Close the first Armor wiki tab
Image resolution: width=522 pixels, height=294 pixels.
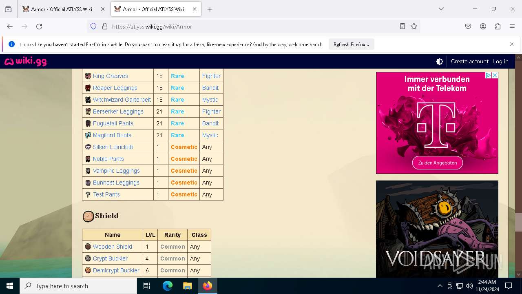[103, 9]
